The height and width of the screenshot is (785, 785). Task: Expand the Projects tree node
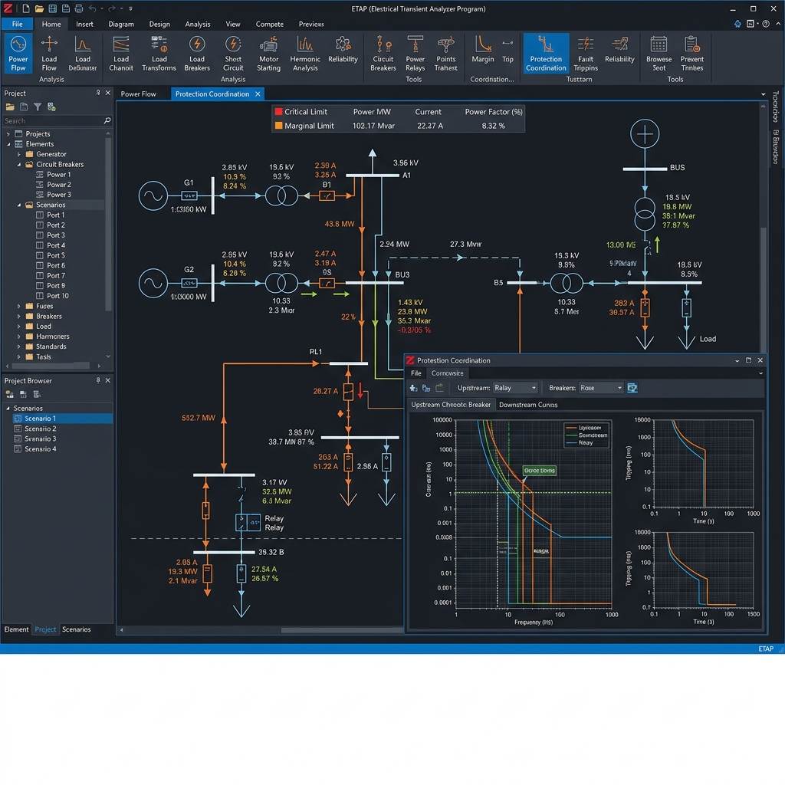(x=8, y=134)
